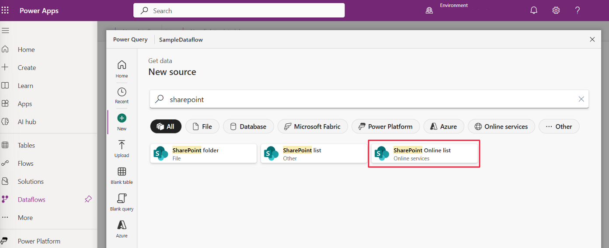Click the top Search box

239,10
